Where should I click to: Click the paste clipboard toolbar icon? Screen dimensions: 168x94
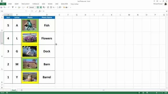pos(58,7)
